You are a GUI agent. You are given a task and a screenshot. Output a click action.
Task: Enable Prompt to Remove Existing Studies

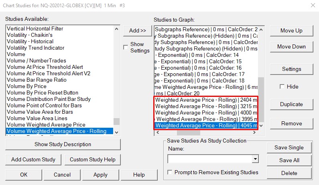click(171, 173)
